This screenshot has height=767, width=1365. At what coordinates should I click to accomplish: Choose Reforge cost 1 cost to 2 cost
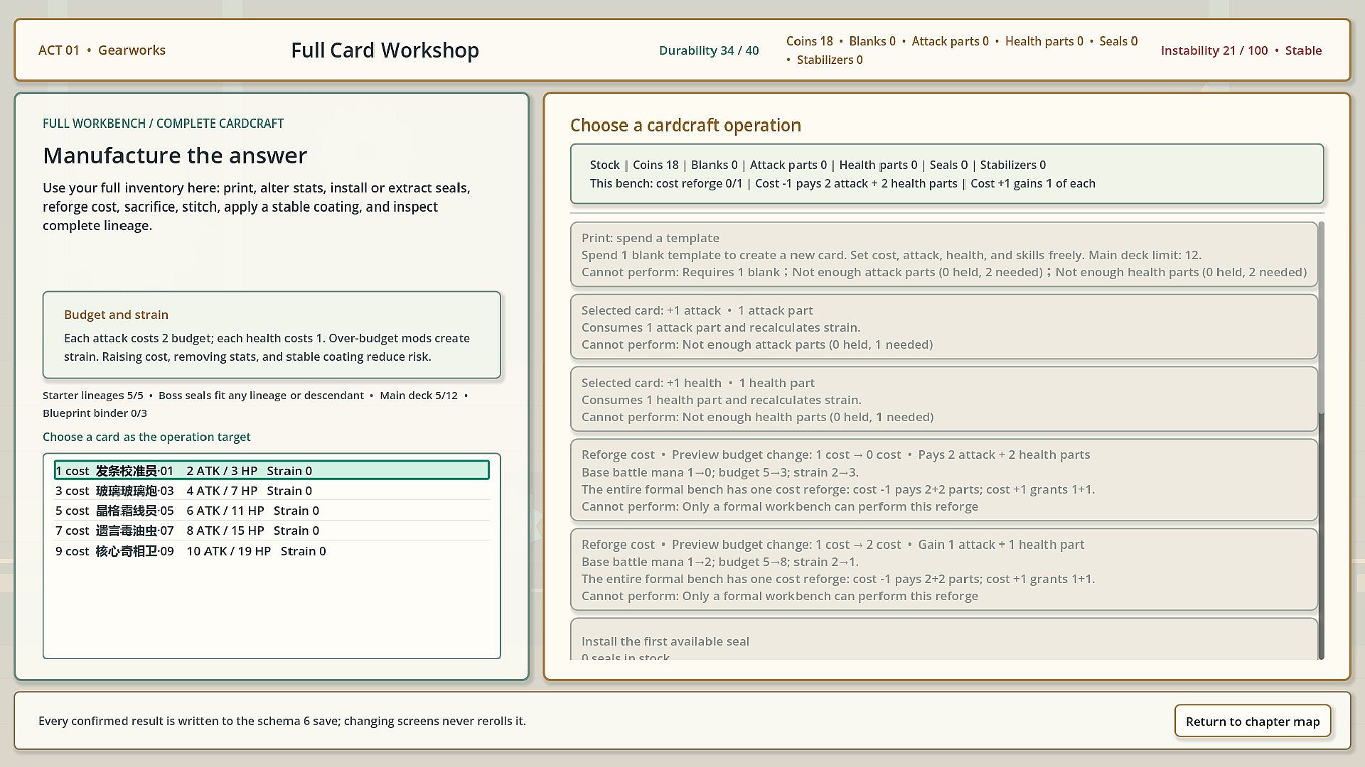pos(943,570)
